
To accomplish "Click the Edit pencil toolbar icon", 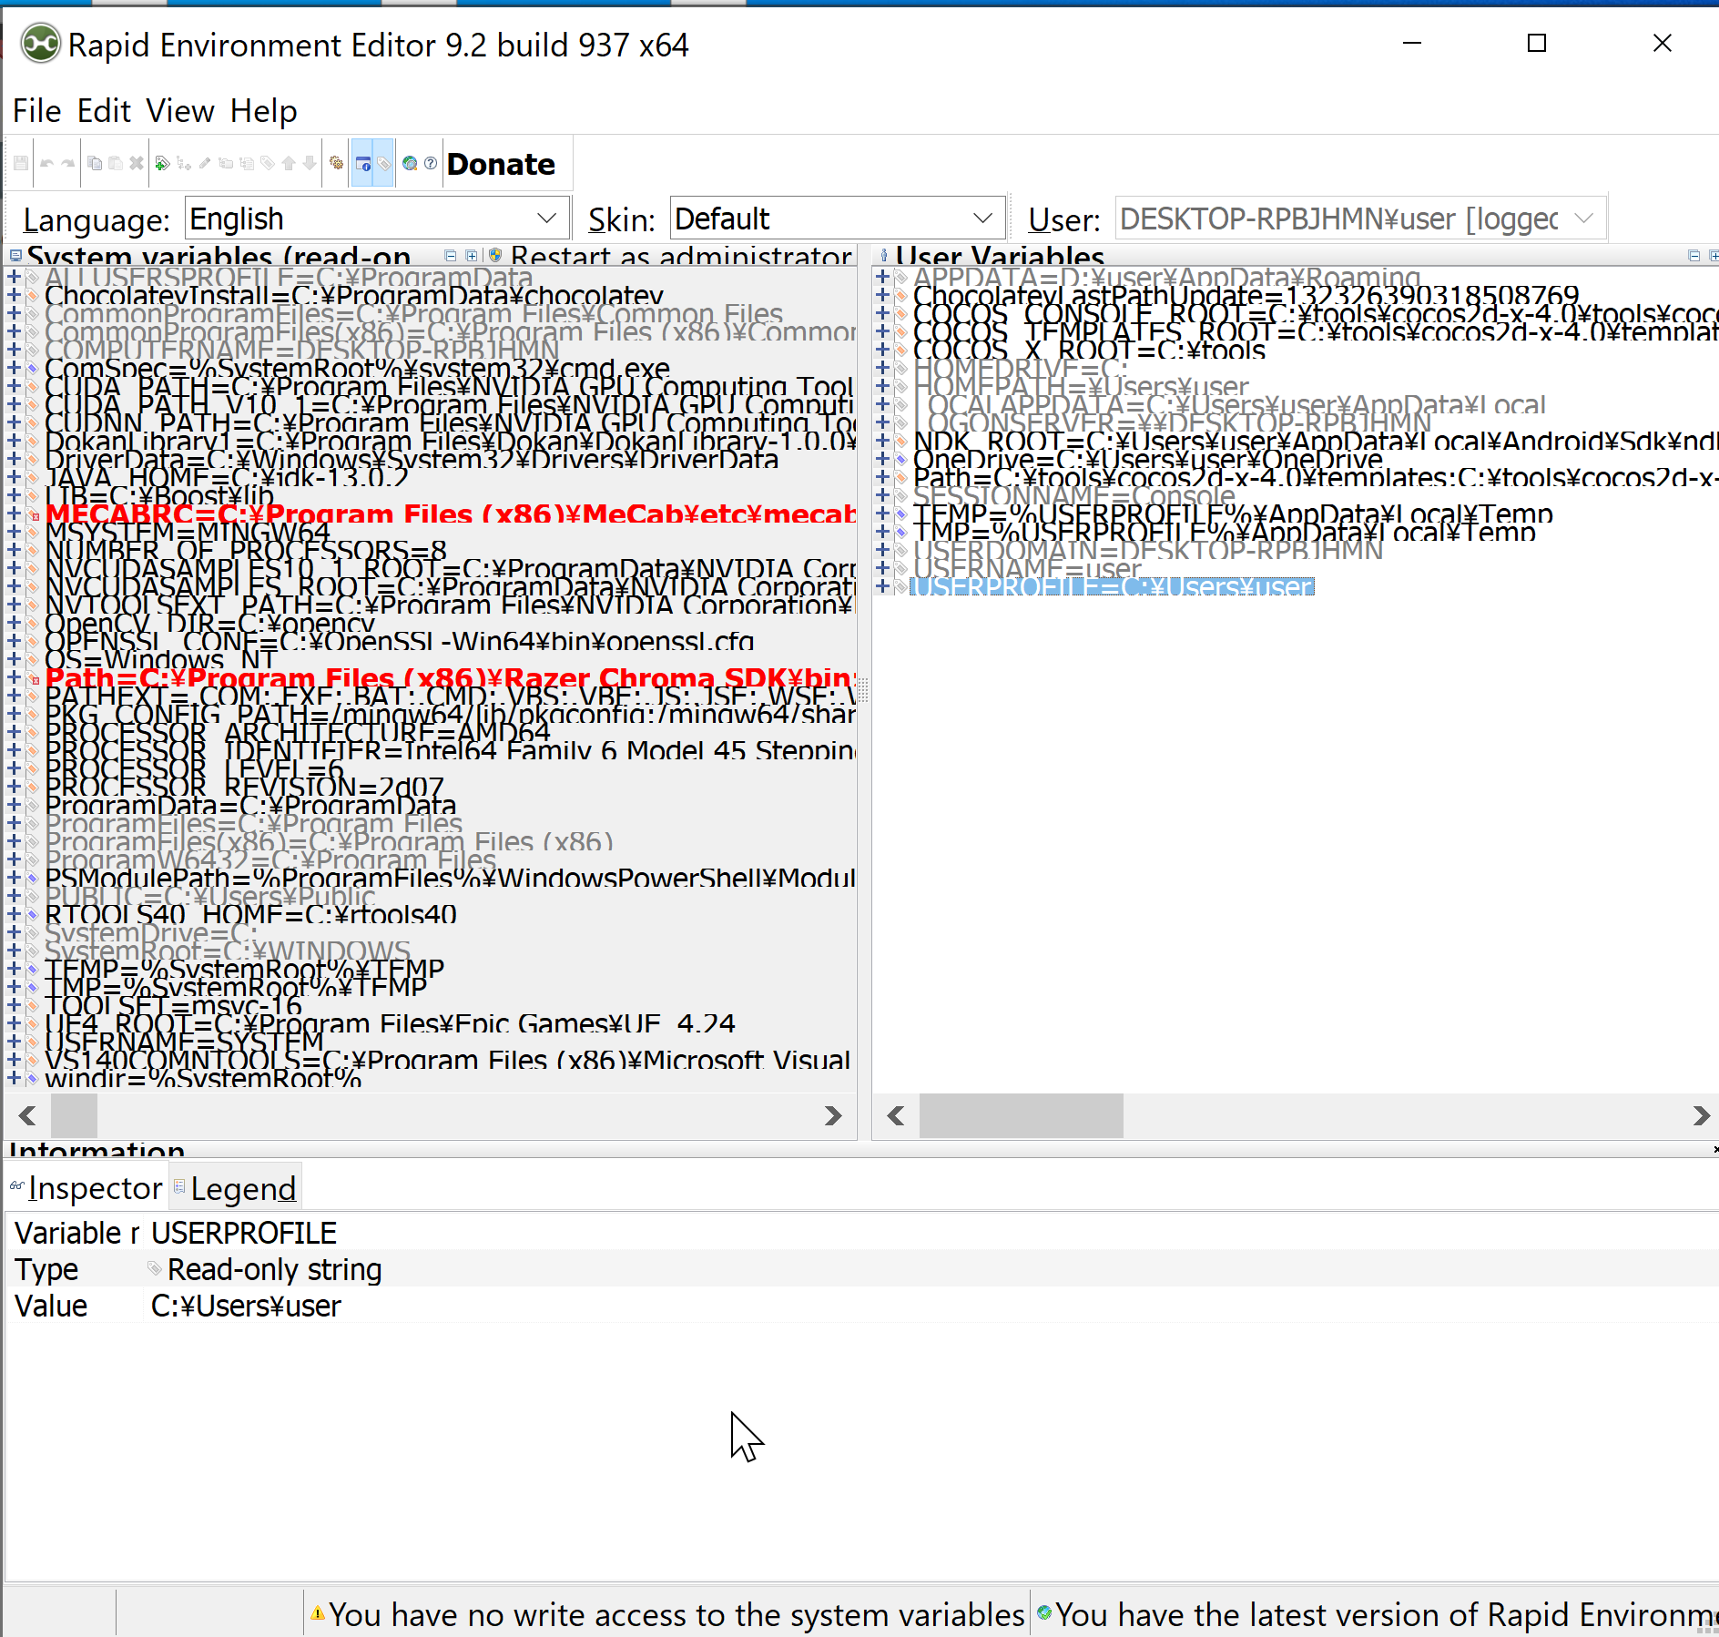I will [x=205, y=163].
